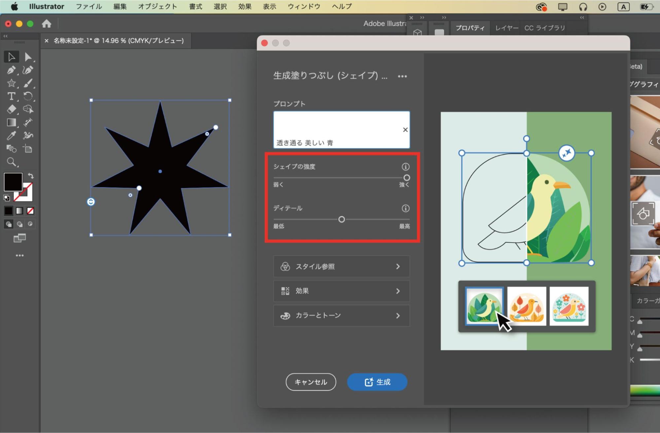Click the Home icon
Screen dimensions: 660x433
pos(47,24)
